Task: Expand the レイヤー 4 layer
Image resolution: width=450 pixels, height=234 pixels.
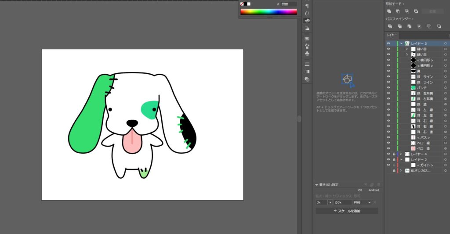Action: (401, 154)
